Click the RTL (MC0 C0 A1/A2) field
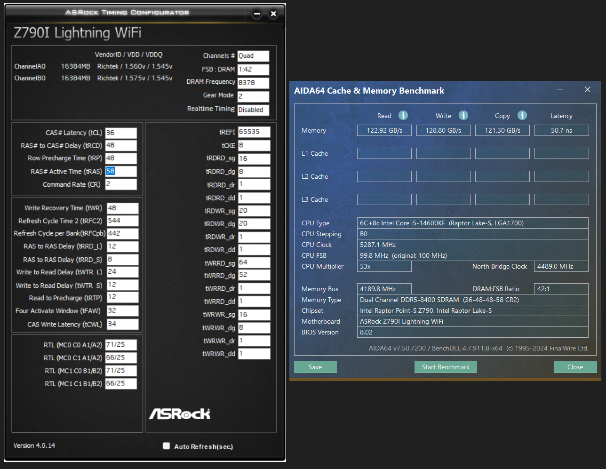Screen dimensions: 606x469 click(x=121, y=345)
